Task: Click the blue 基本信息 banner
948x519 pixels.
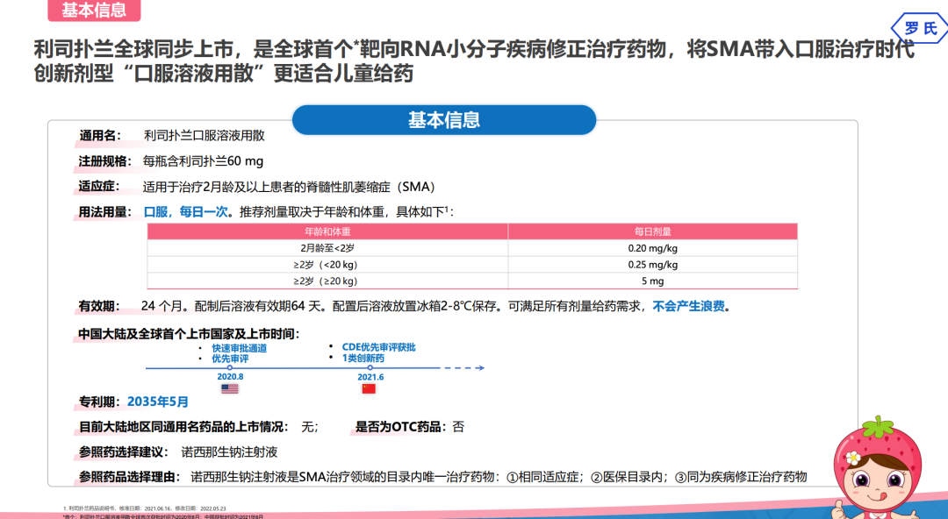Action: point(444,119)
